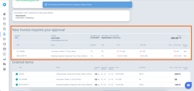This screenshot has height=91, width=194.
Task: Click the info icon in the blue notification
Action: coord(46,5)
